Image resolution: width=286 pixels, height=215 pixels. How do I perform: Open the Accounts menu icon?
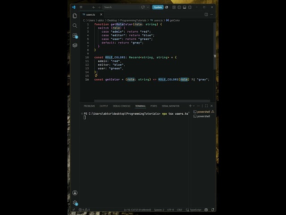pyautogui.click(x=75, y=193)
